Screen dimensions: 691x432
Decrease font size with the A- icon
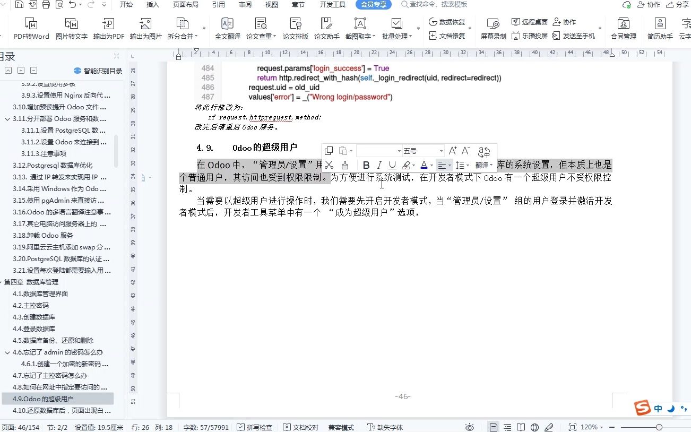point(466,151)
